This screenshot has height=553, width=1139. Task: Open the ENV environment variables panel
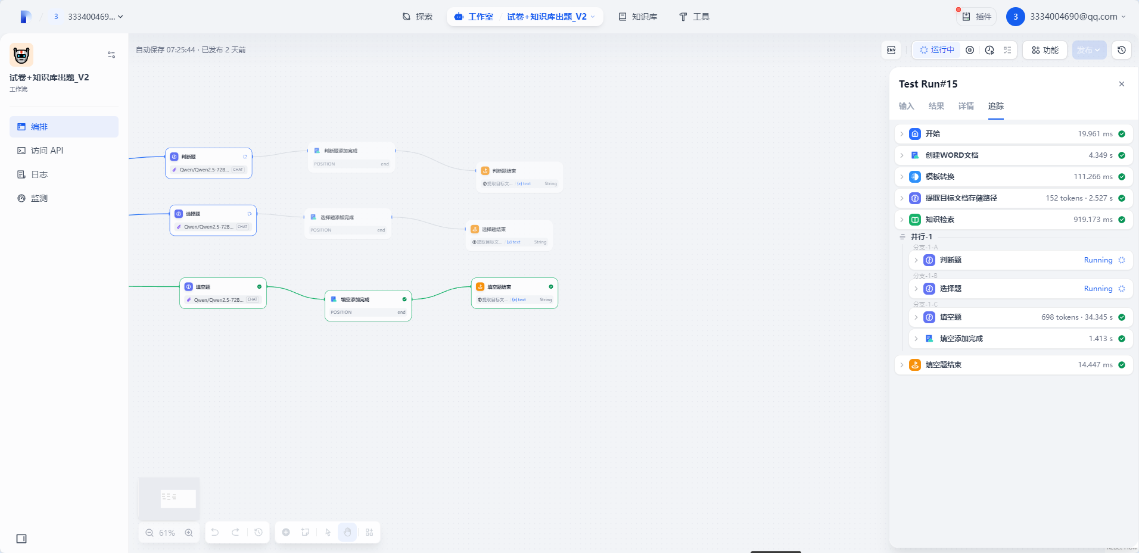coord(891,50)
